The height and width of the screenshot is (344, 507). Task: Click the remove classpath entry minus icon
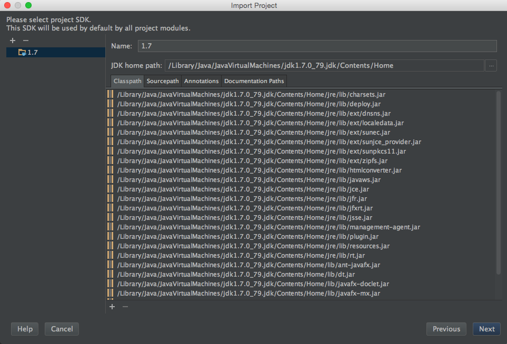(125, 306)
